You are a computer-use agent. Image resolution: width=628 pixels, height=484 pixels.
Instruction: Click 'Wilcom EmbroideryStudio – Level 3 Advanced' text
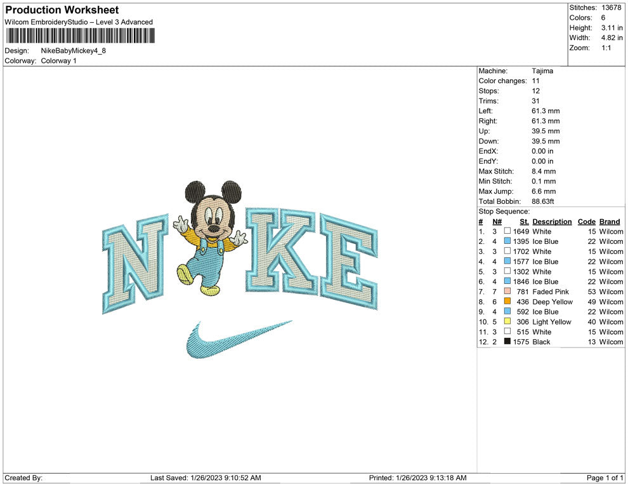coord(79,22)
